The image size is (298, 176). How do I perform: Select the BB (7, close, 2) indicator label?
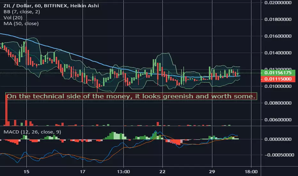[22, 12]
